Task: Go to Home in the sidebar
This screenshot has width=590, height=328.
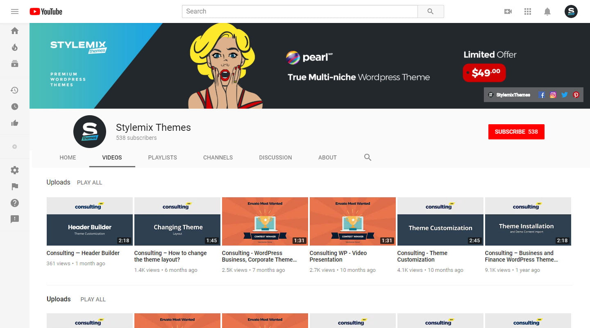Action: click(x=15, y=31)
